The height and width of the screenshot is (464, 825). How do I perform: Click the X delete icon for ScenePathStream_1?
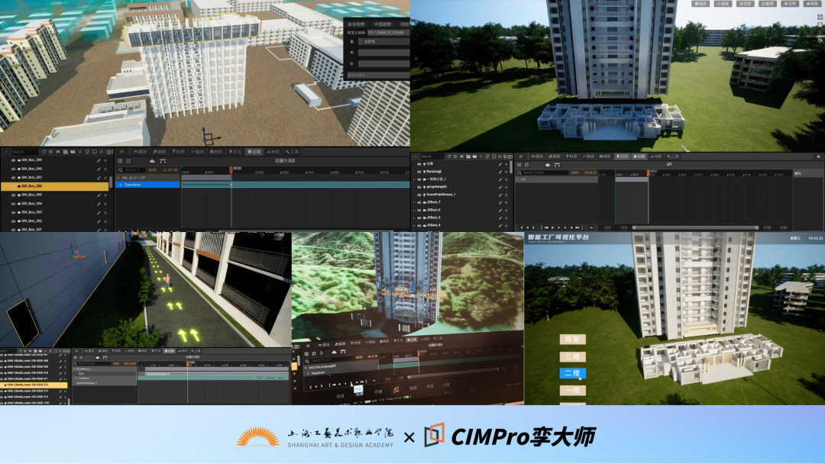[x=506, y=195]
